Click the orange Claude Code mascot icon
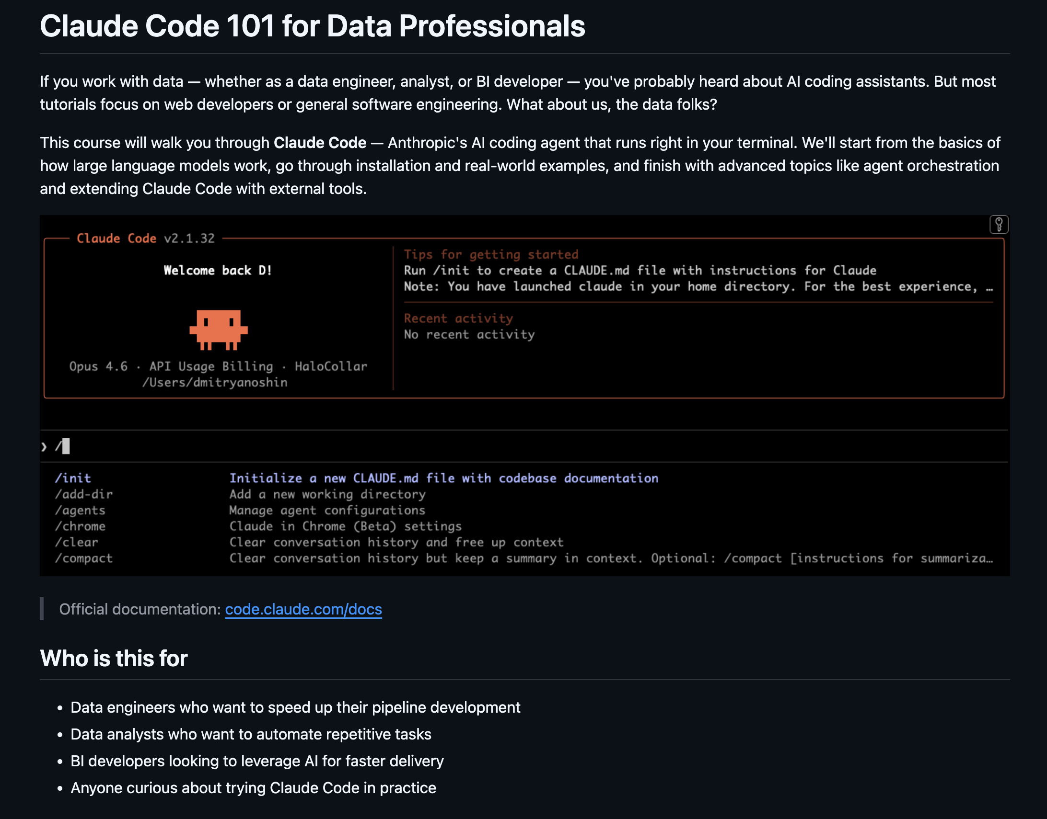 pos(218,329)
